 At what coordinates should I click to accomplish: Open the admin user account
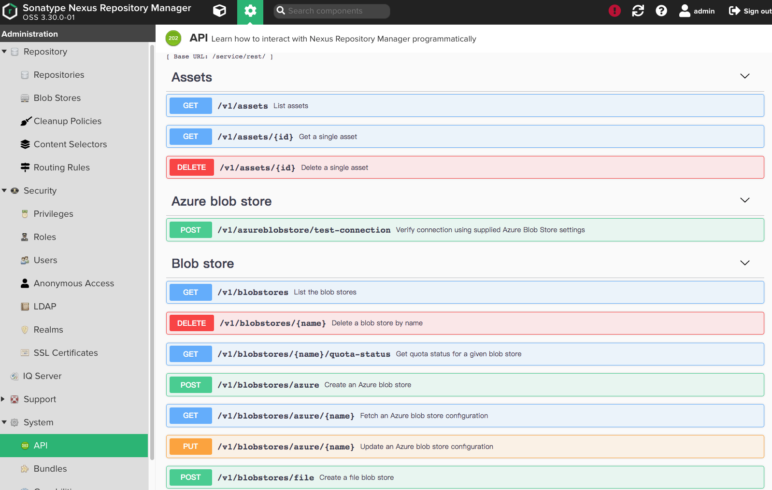tap(697, 11)
